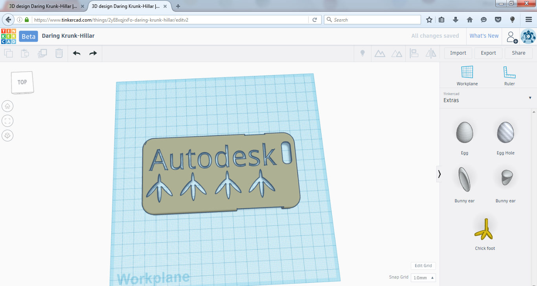Click the engraved Autodesk text on the model
Screen dimensions: 537x286
point(213,157)
